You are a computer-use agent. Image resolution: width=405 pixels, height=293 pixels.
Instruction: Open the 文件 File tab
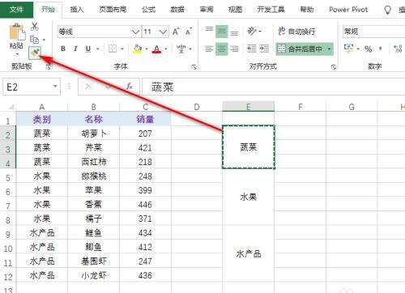16,10
